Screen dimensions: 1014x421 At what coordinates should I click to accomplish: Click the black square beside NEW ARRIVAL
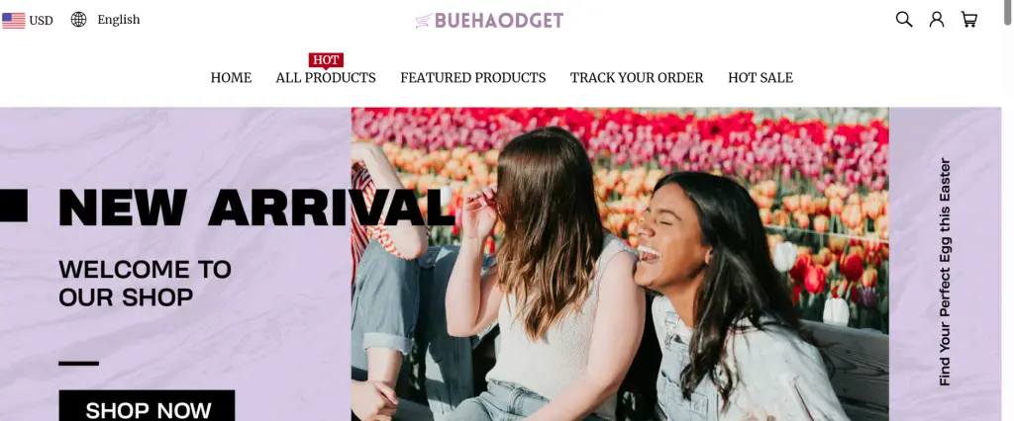click(14, 206)
